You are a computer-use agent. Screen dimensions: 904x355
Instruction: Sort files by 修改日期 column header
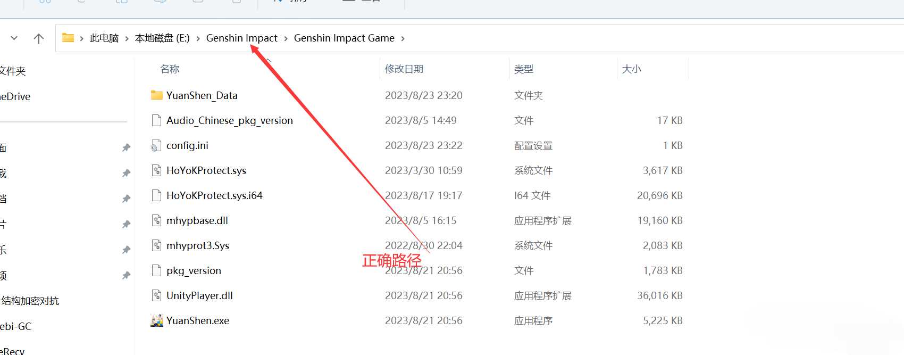pyautogui.click(x=404, y=69)
